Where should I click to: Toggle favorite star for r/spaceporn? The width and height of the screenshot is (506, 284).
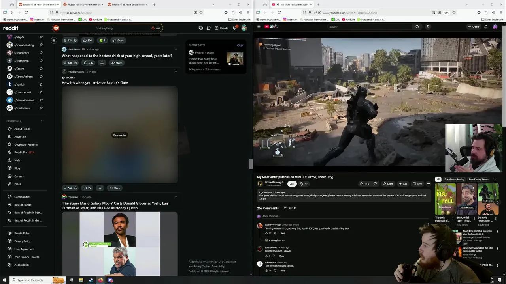[41, 53]
